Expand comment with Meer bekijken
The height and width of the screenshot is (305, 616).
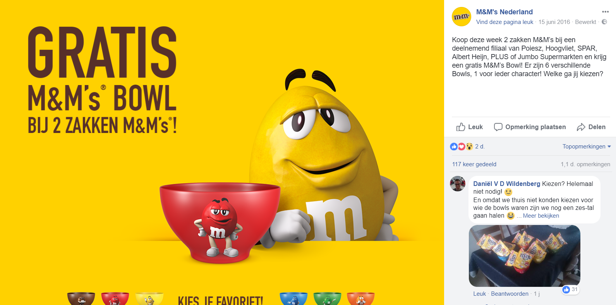tap(541, 216)
